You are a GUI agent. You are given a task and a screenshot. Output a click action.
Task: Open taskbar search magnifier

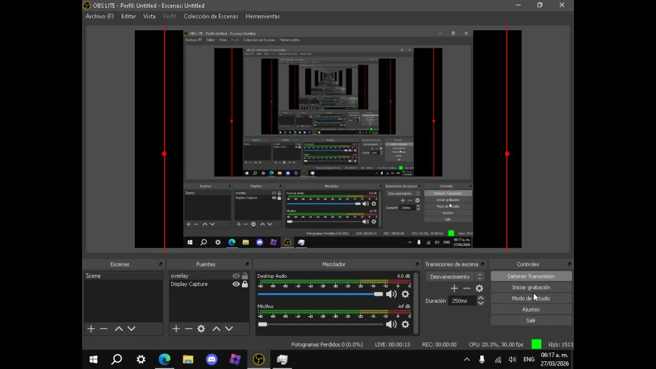coord(117,359)
